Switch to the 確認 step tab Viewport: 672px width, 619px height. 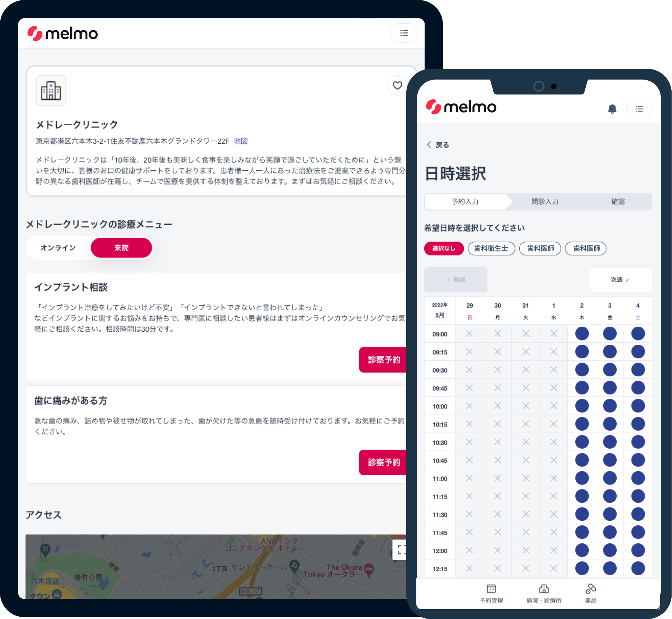[x=618, y=201]
